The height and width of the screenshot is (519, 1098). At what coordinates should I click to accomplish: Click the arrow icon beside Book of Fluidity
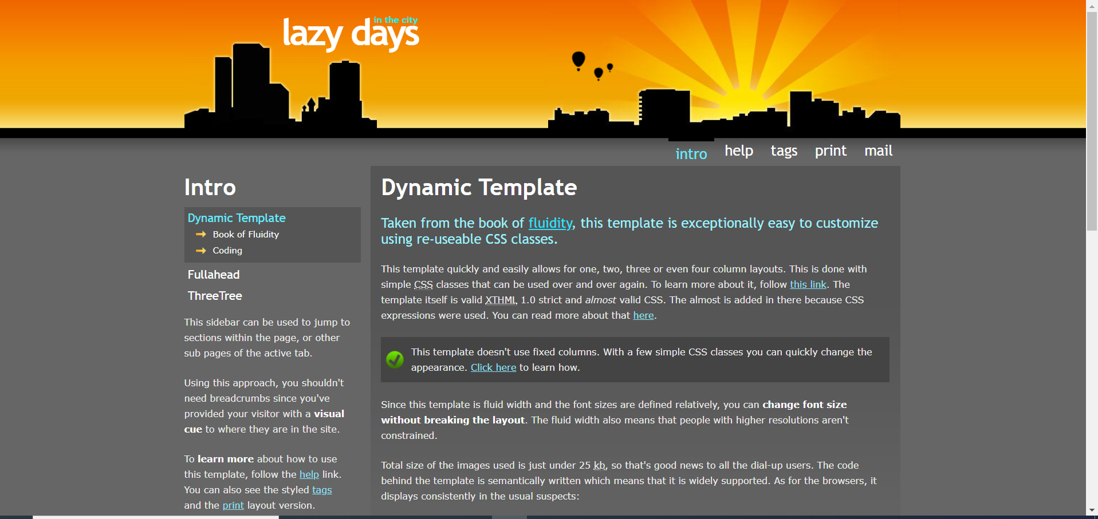coord(200,235)
